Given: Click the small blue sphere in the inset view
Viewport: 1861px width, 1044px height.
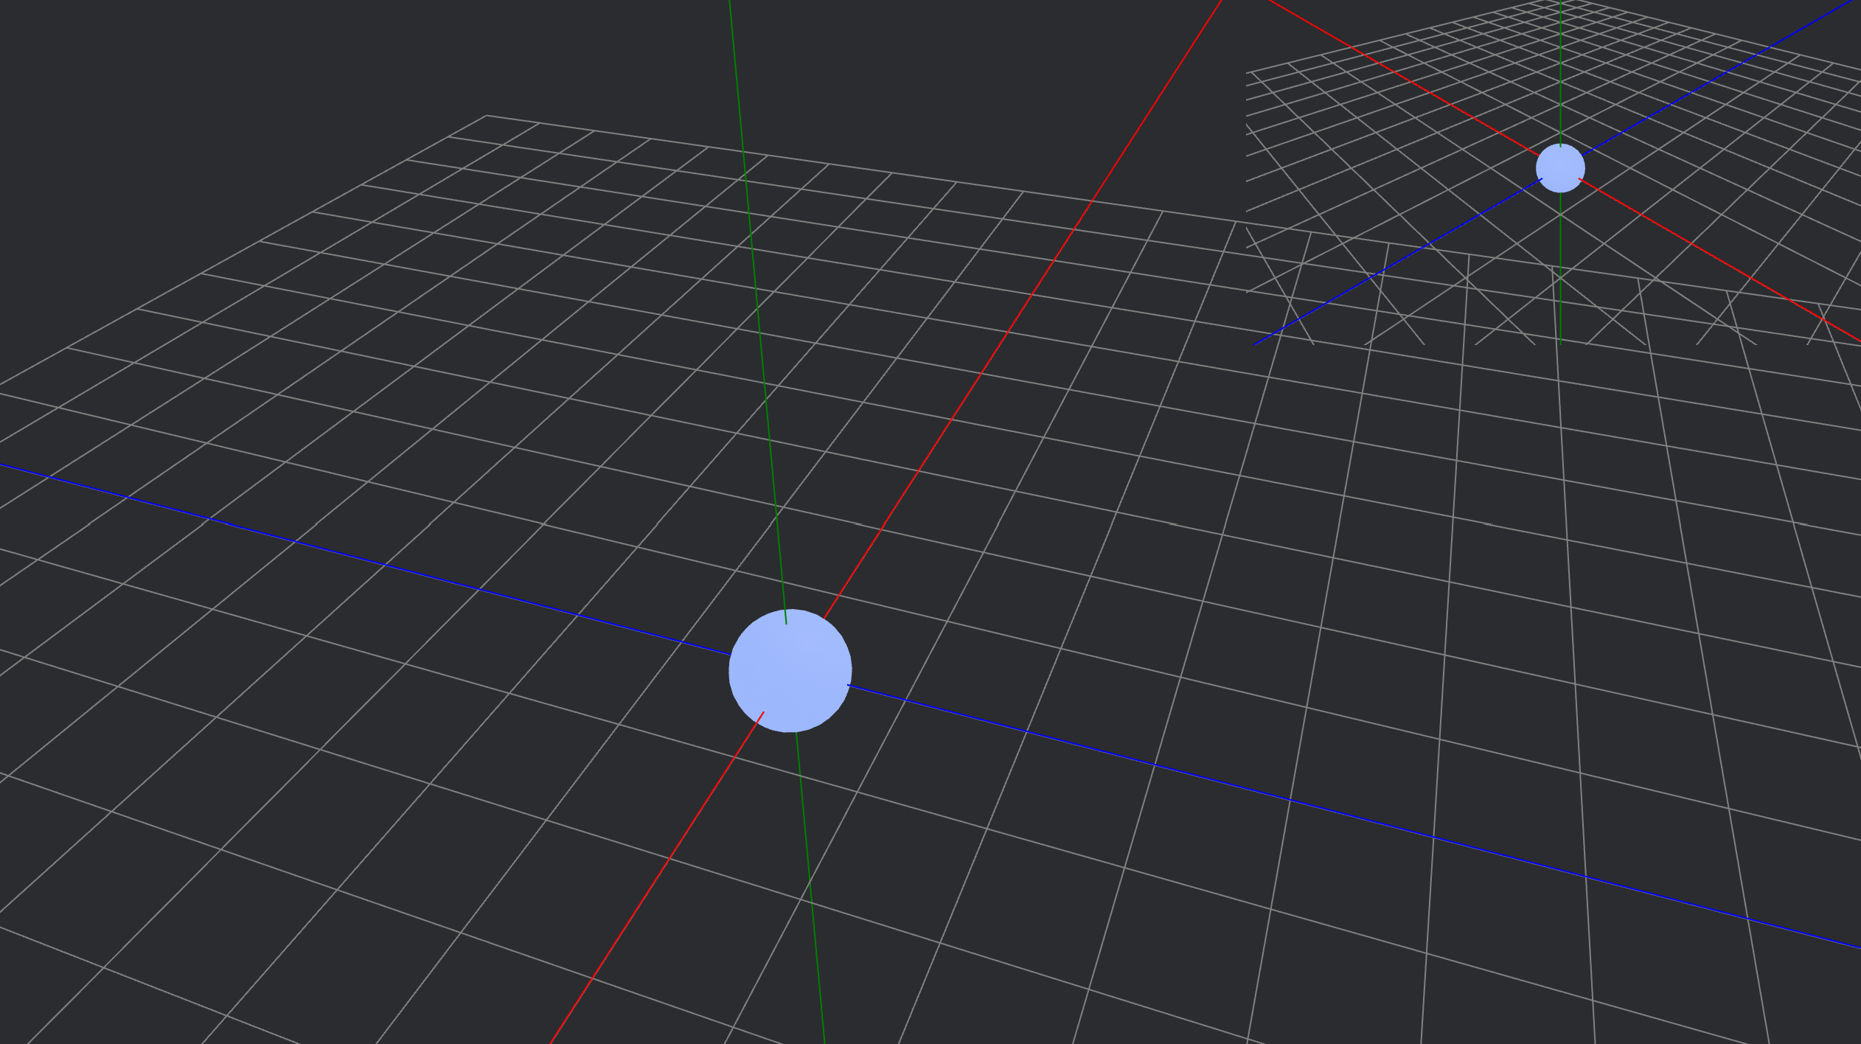Looking at the screenshot, I should point(1560,168).
